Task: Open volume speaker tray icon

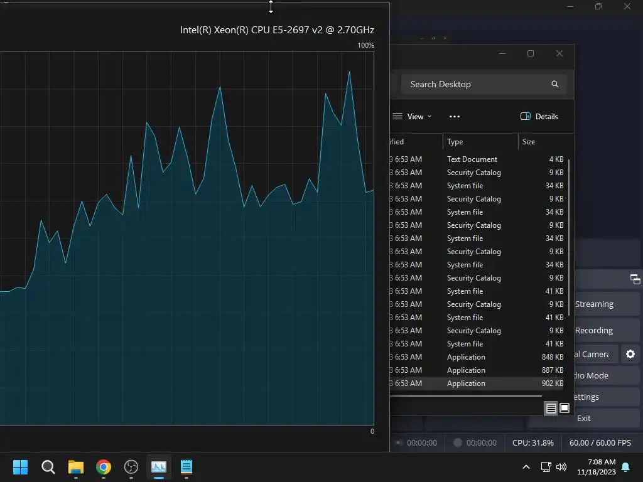Action: click(561, 467)
